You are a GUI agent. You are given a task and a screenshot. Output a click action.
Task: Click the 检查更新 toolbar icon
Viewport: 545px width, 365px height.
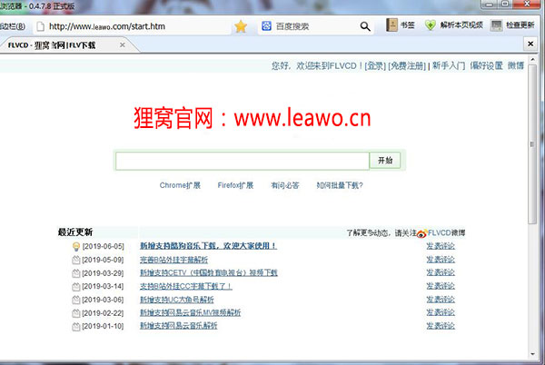pos(496,25)
